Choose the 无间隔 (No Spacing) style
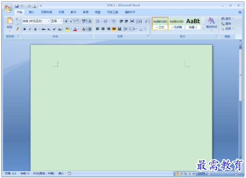This screenshot has width=246, height=178. tap(177, 24)
